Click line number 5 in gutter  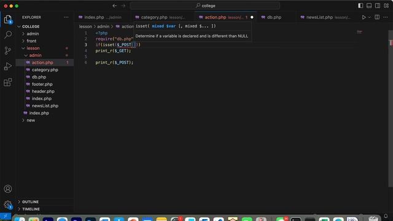[x=86, y=56]
